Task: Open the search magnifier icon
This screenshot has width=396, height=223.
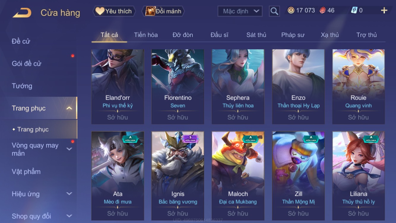Action: coord(274,11)
